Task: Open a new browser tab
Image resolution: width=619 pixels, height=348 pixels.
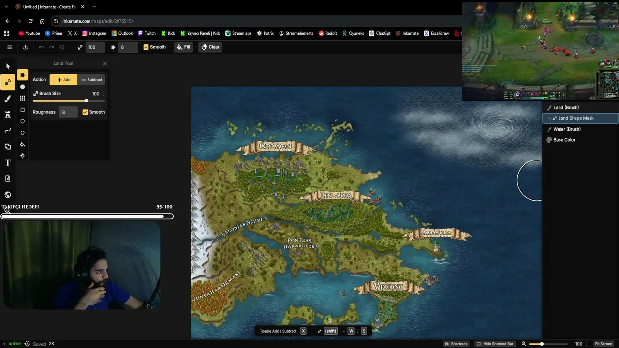Action: point(94,7)
